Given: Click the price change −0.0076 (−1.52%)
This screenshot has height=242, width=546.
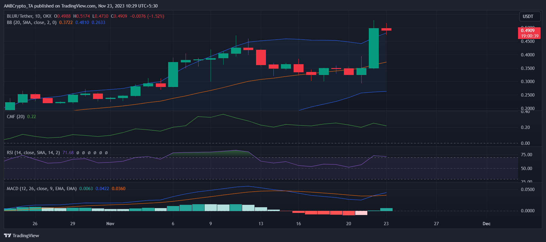Looking at the screenshot, I should tap(147, 16).
